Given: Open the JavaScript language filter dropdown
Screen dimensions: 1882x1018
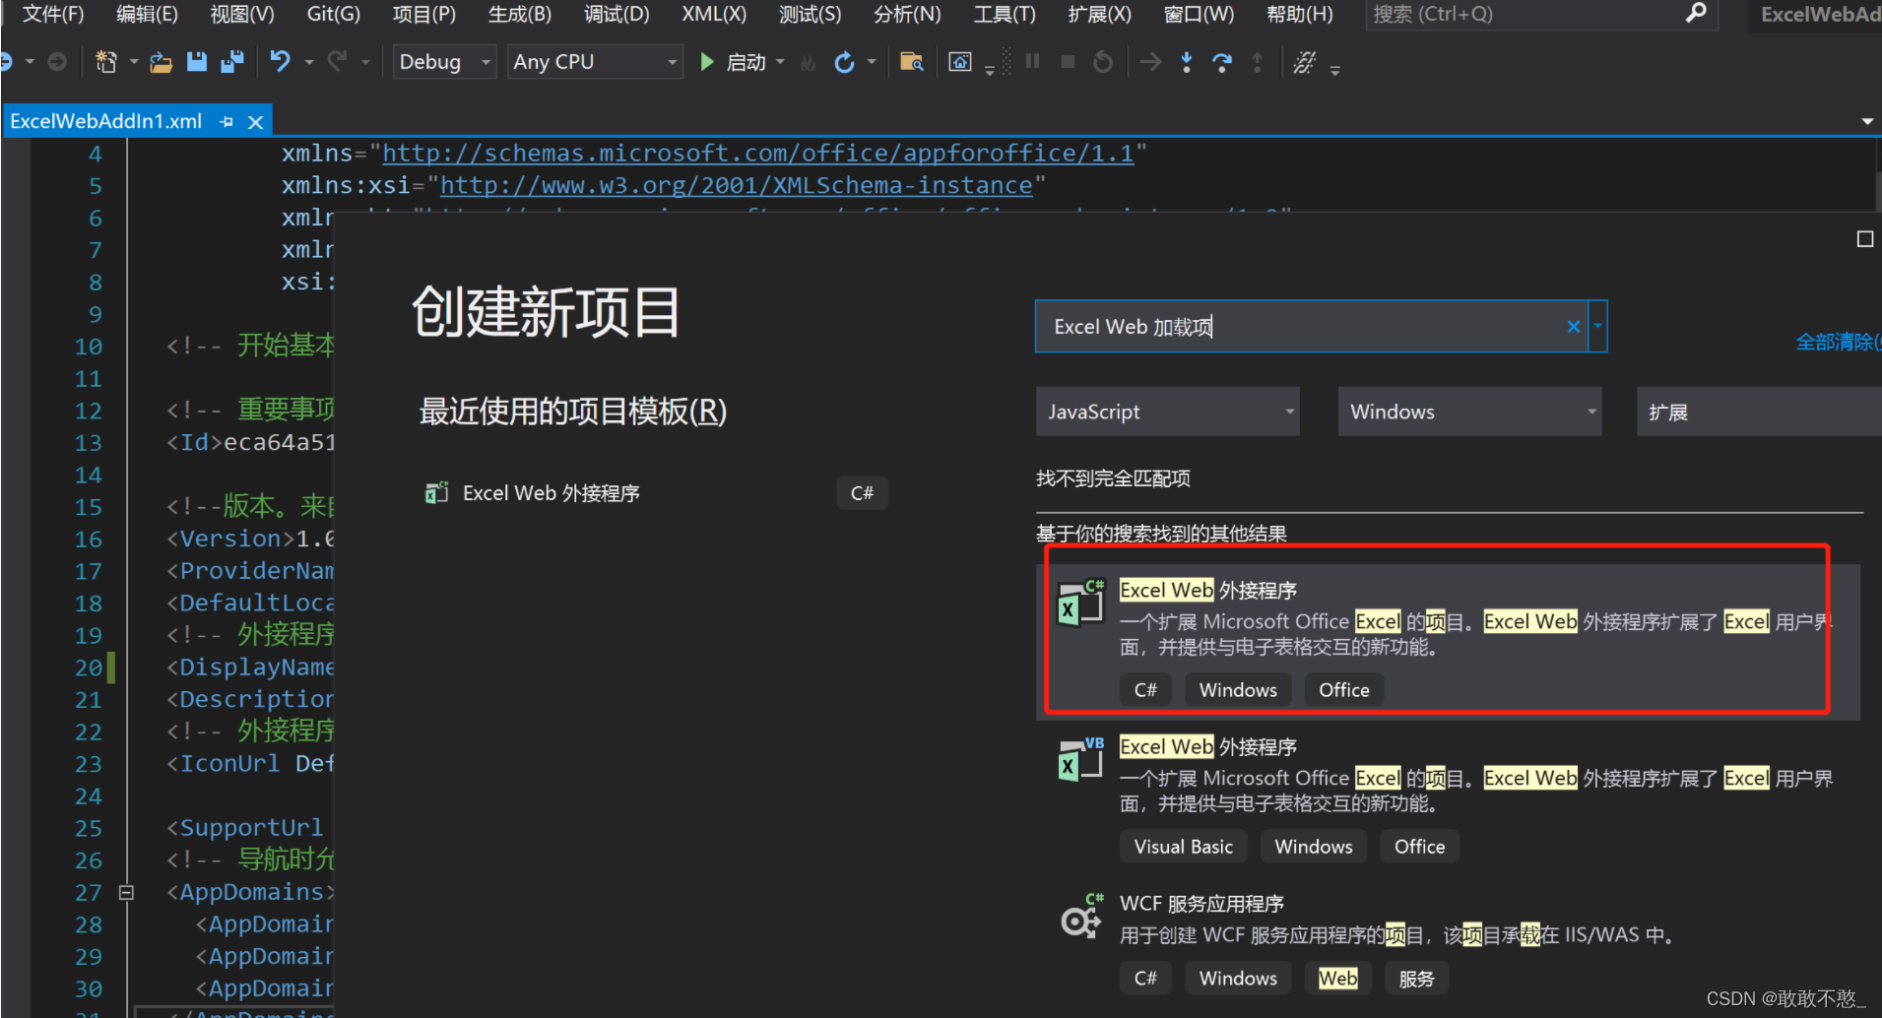Looking at the screenshot, I should (x=1167, y=412).
